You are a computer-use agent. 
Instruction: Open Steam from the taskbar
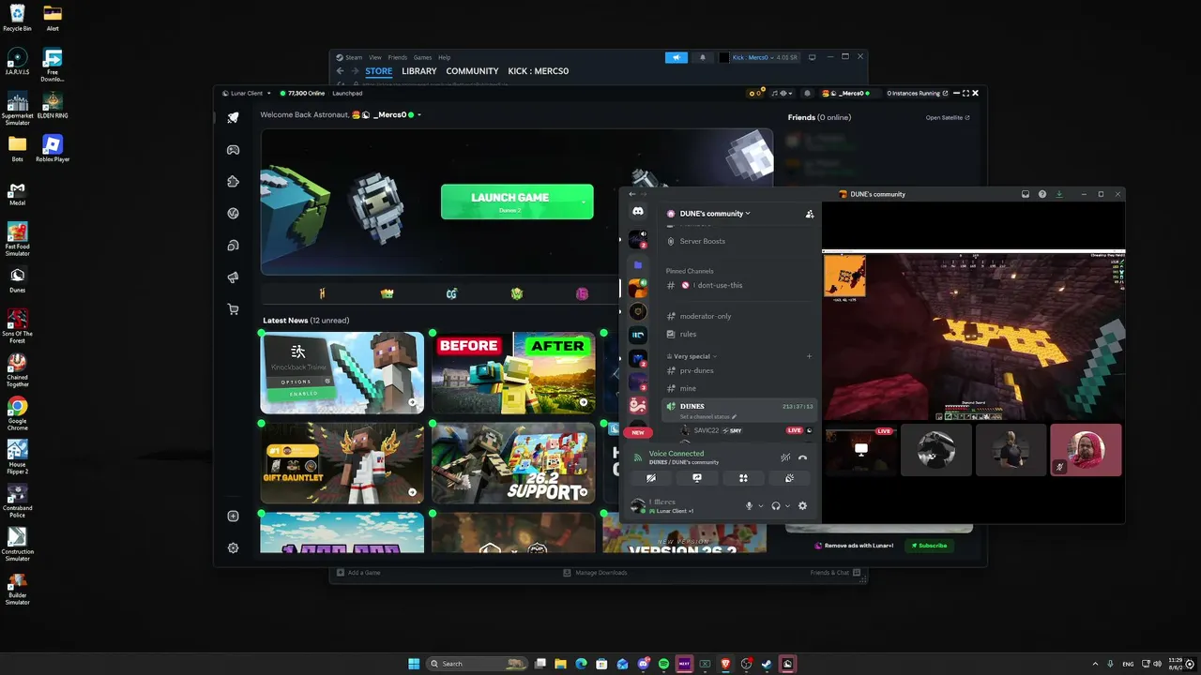(x=767, y=664)
